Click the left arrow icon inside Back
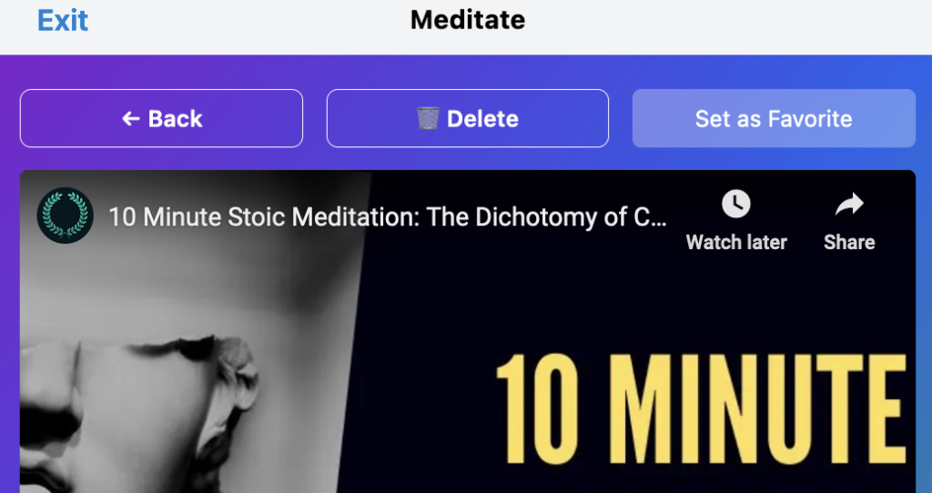The height and width of the screenshot is (493, 932). pos(130,119)
